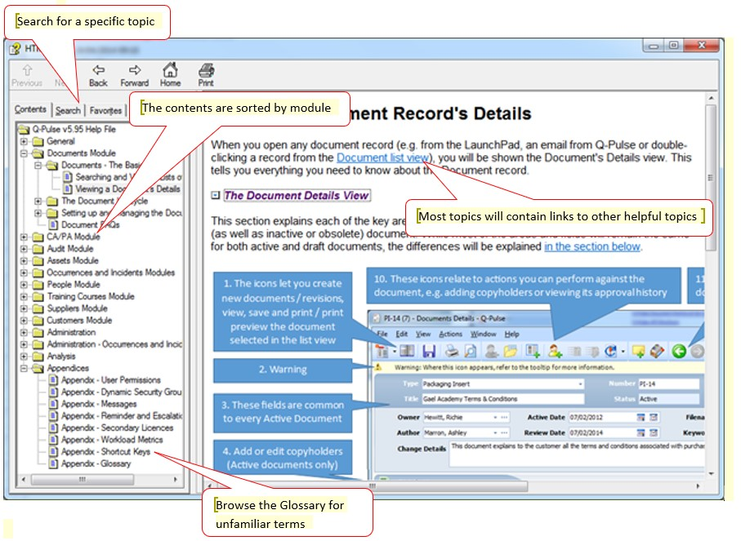741x541 pixels.
Task: Open the Type dropdown showing Packaging Insert
Action: pyautogui.click(x=580, y=384)
